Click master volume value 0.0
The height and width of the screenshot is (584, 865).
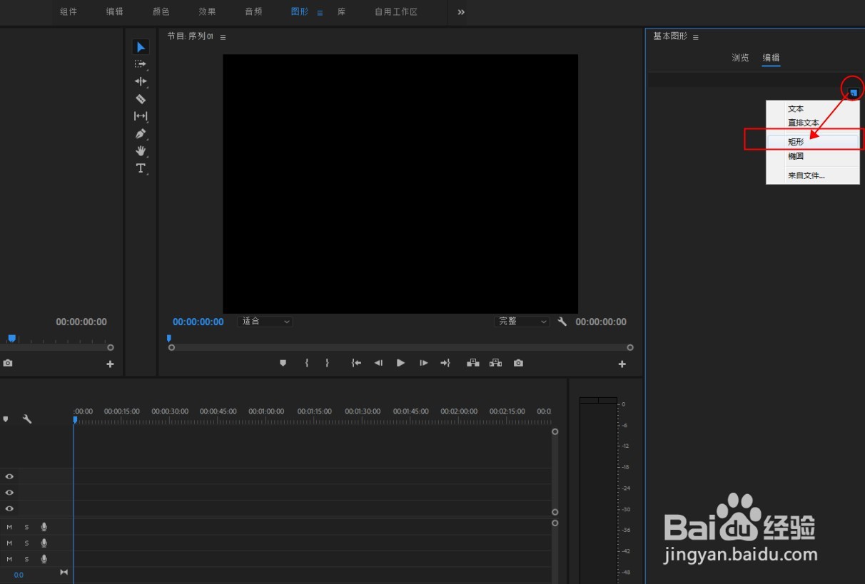[19, 575]
